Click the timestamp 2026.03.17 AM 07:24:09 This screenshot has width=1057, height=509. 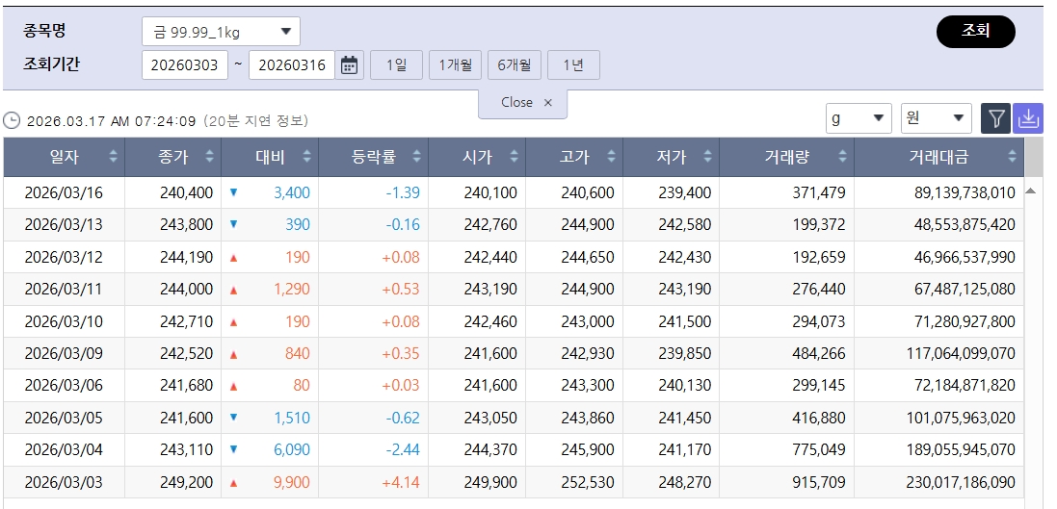click(x=111, y=121)
